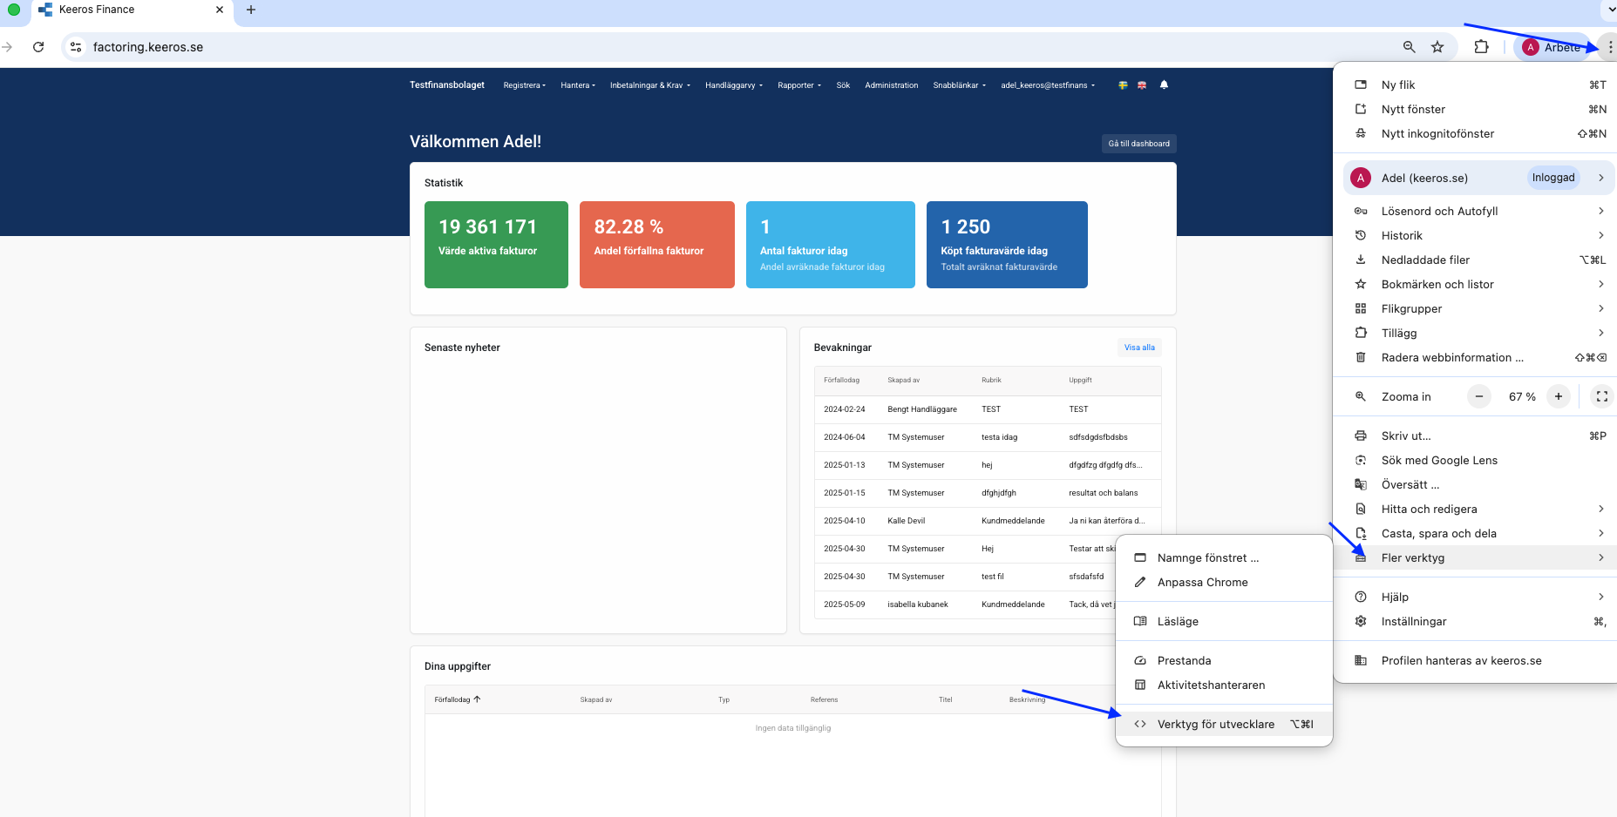Increase zoom with plus button
This screenshot has height=817, width=1617.
[x=1559, y=396]
